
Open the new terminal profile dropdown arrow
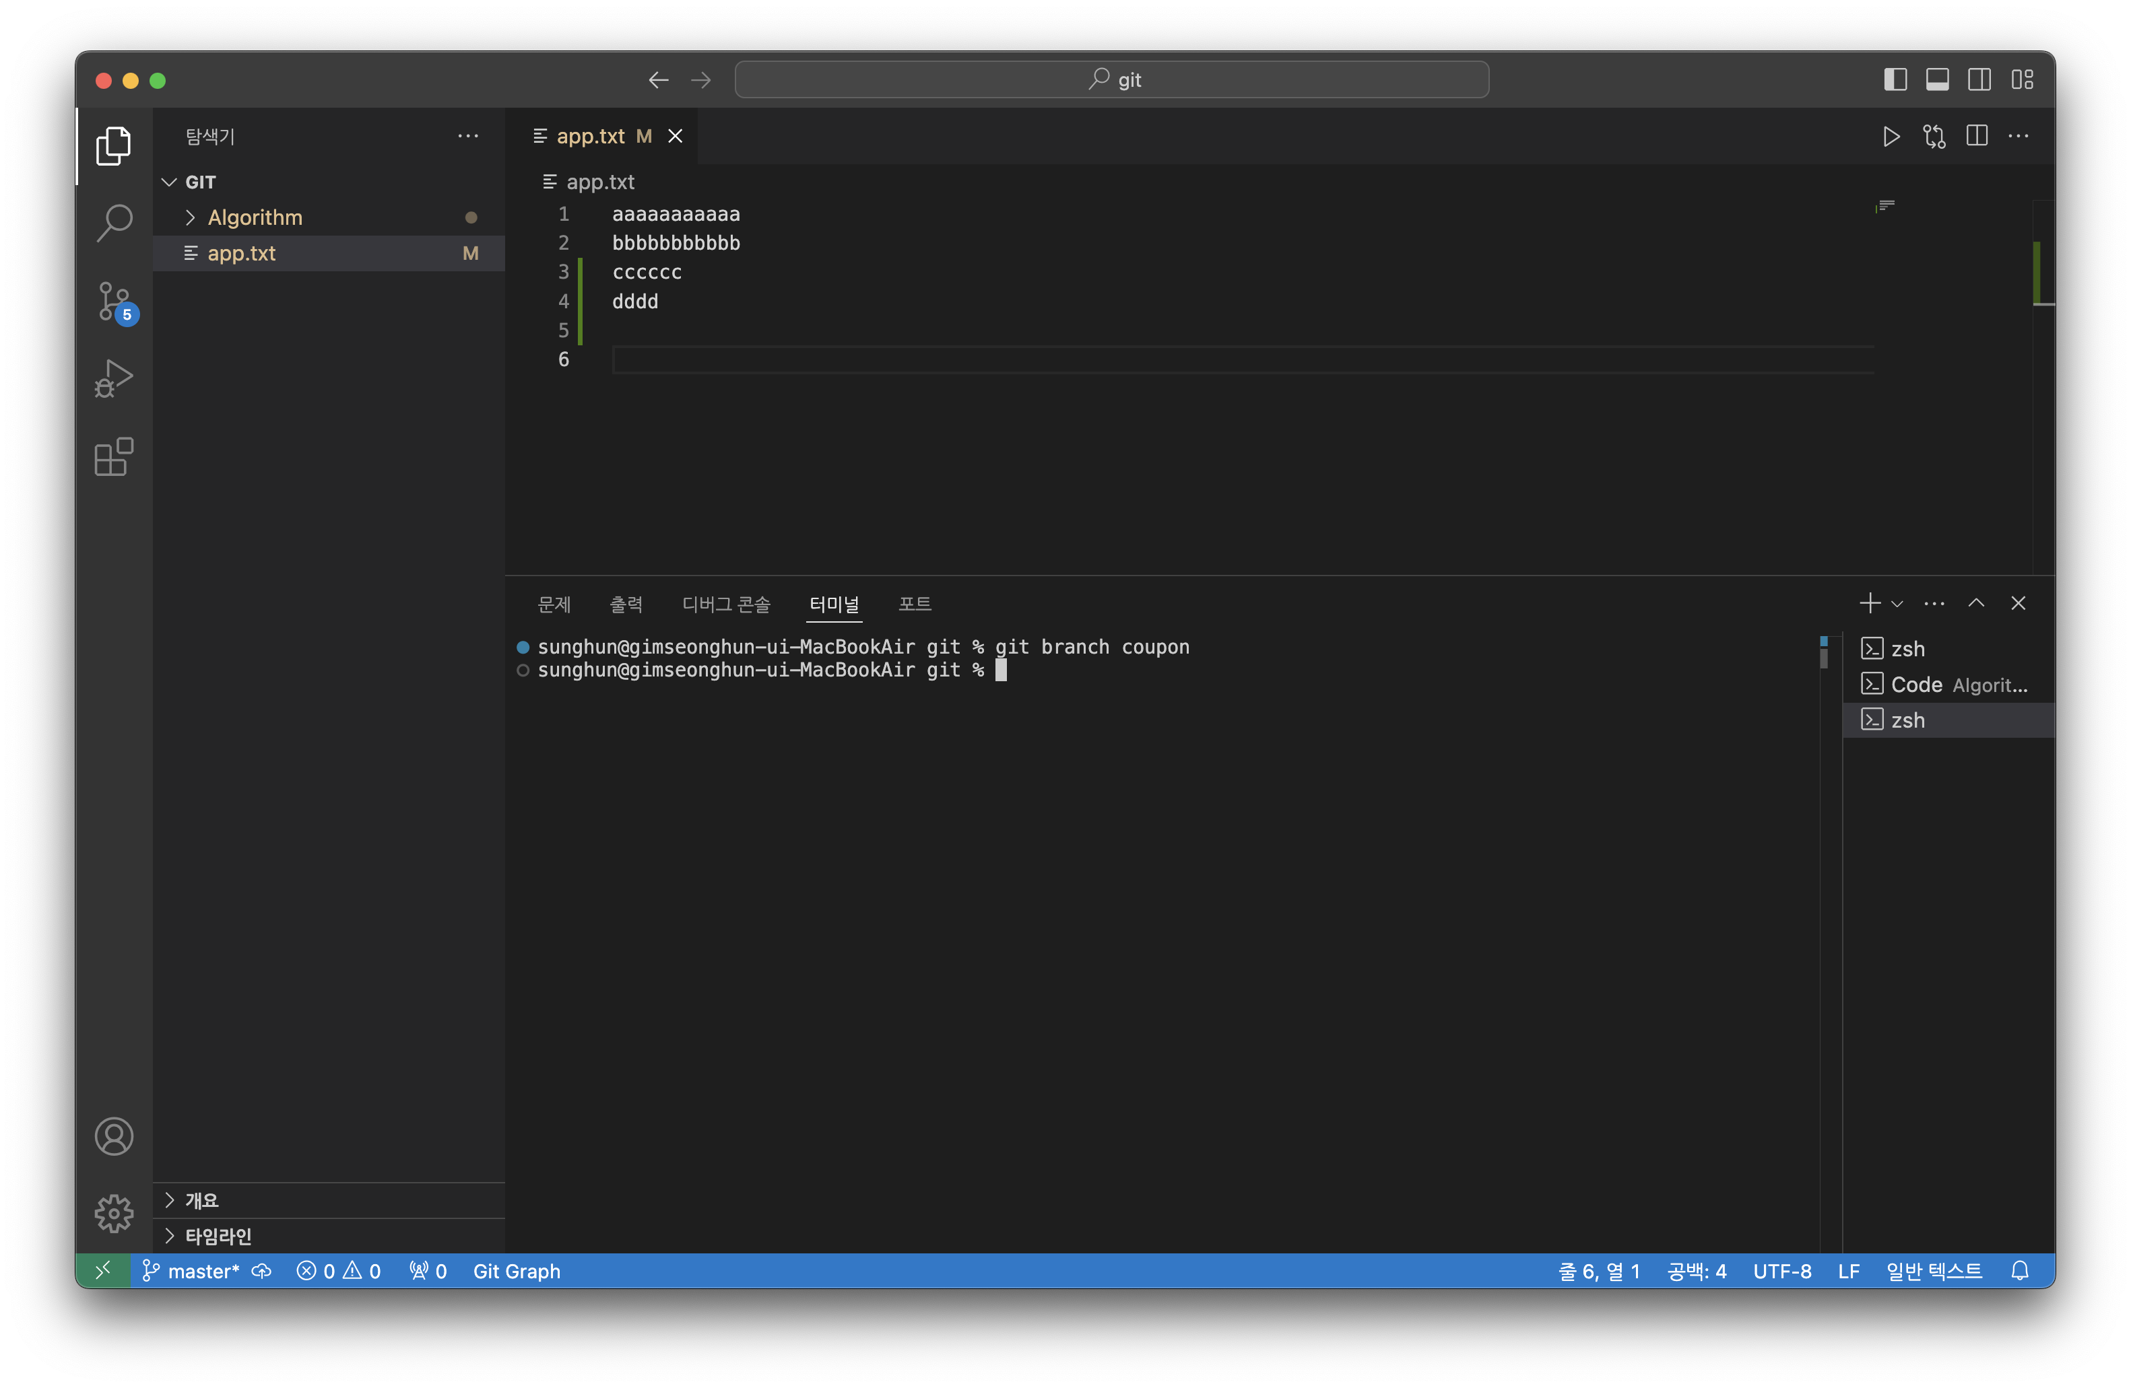point(1897,604)
